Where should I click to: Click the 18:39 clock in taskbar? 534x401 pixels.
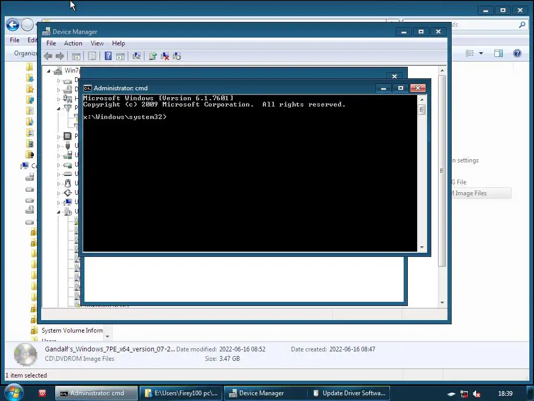coord(505,394)
